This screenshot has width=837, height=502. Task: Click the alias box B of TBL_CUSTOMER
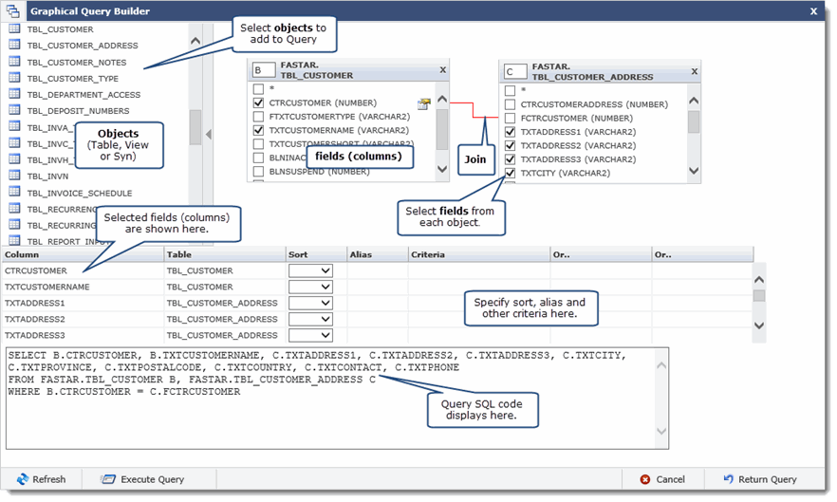[x=263, y=70]
